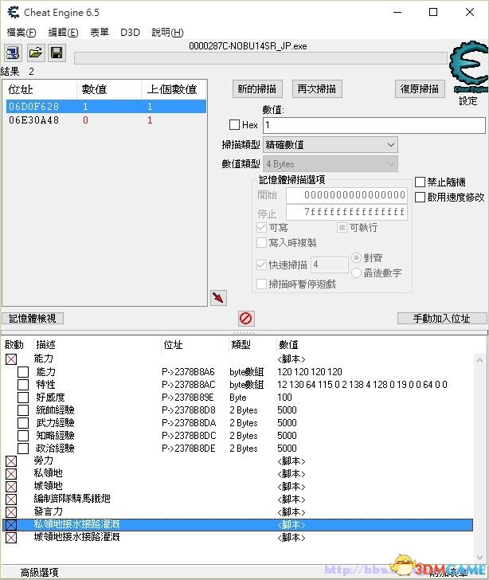Save the cheat table with floppy icon

click(57, 53)
